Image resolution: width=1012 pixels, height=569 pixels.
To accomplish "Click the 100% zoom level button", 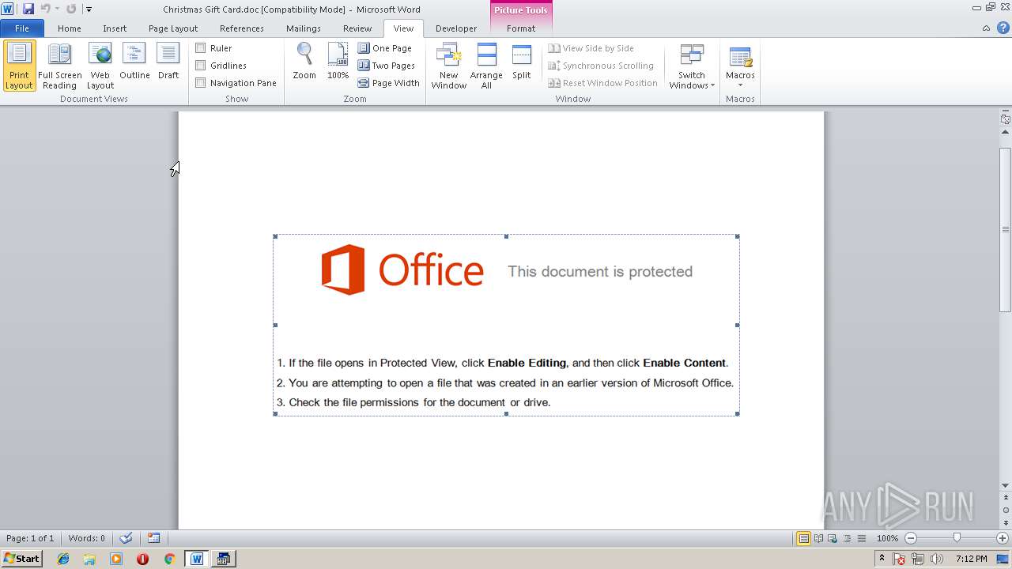I will coord(887,538).
